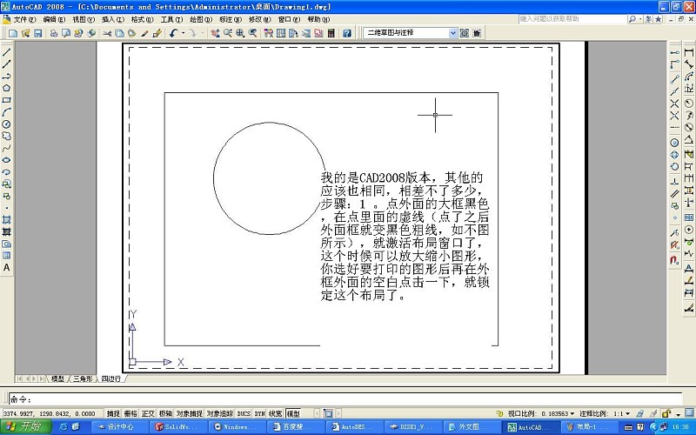Select the Circle tool
The image size is (696, 435).
tap(7, 124)
